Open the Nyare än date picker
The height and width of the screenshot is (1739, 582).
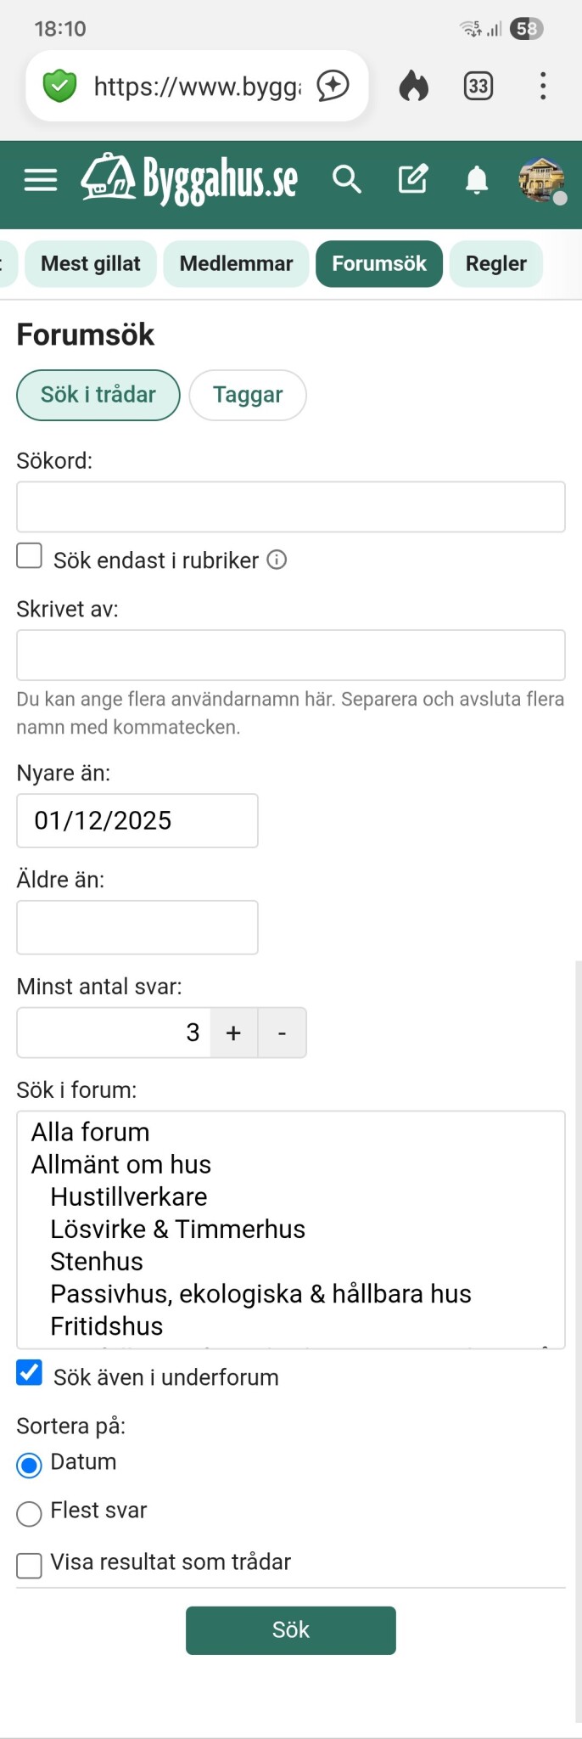tap(137, 820)
